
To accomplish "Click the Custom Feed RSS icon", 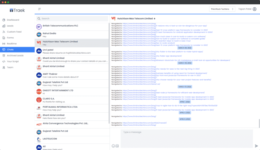I will click(x=4, y=32).
